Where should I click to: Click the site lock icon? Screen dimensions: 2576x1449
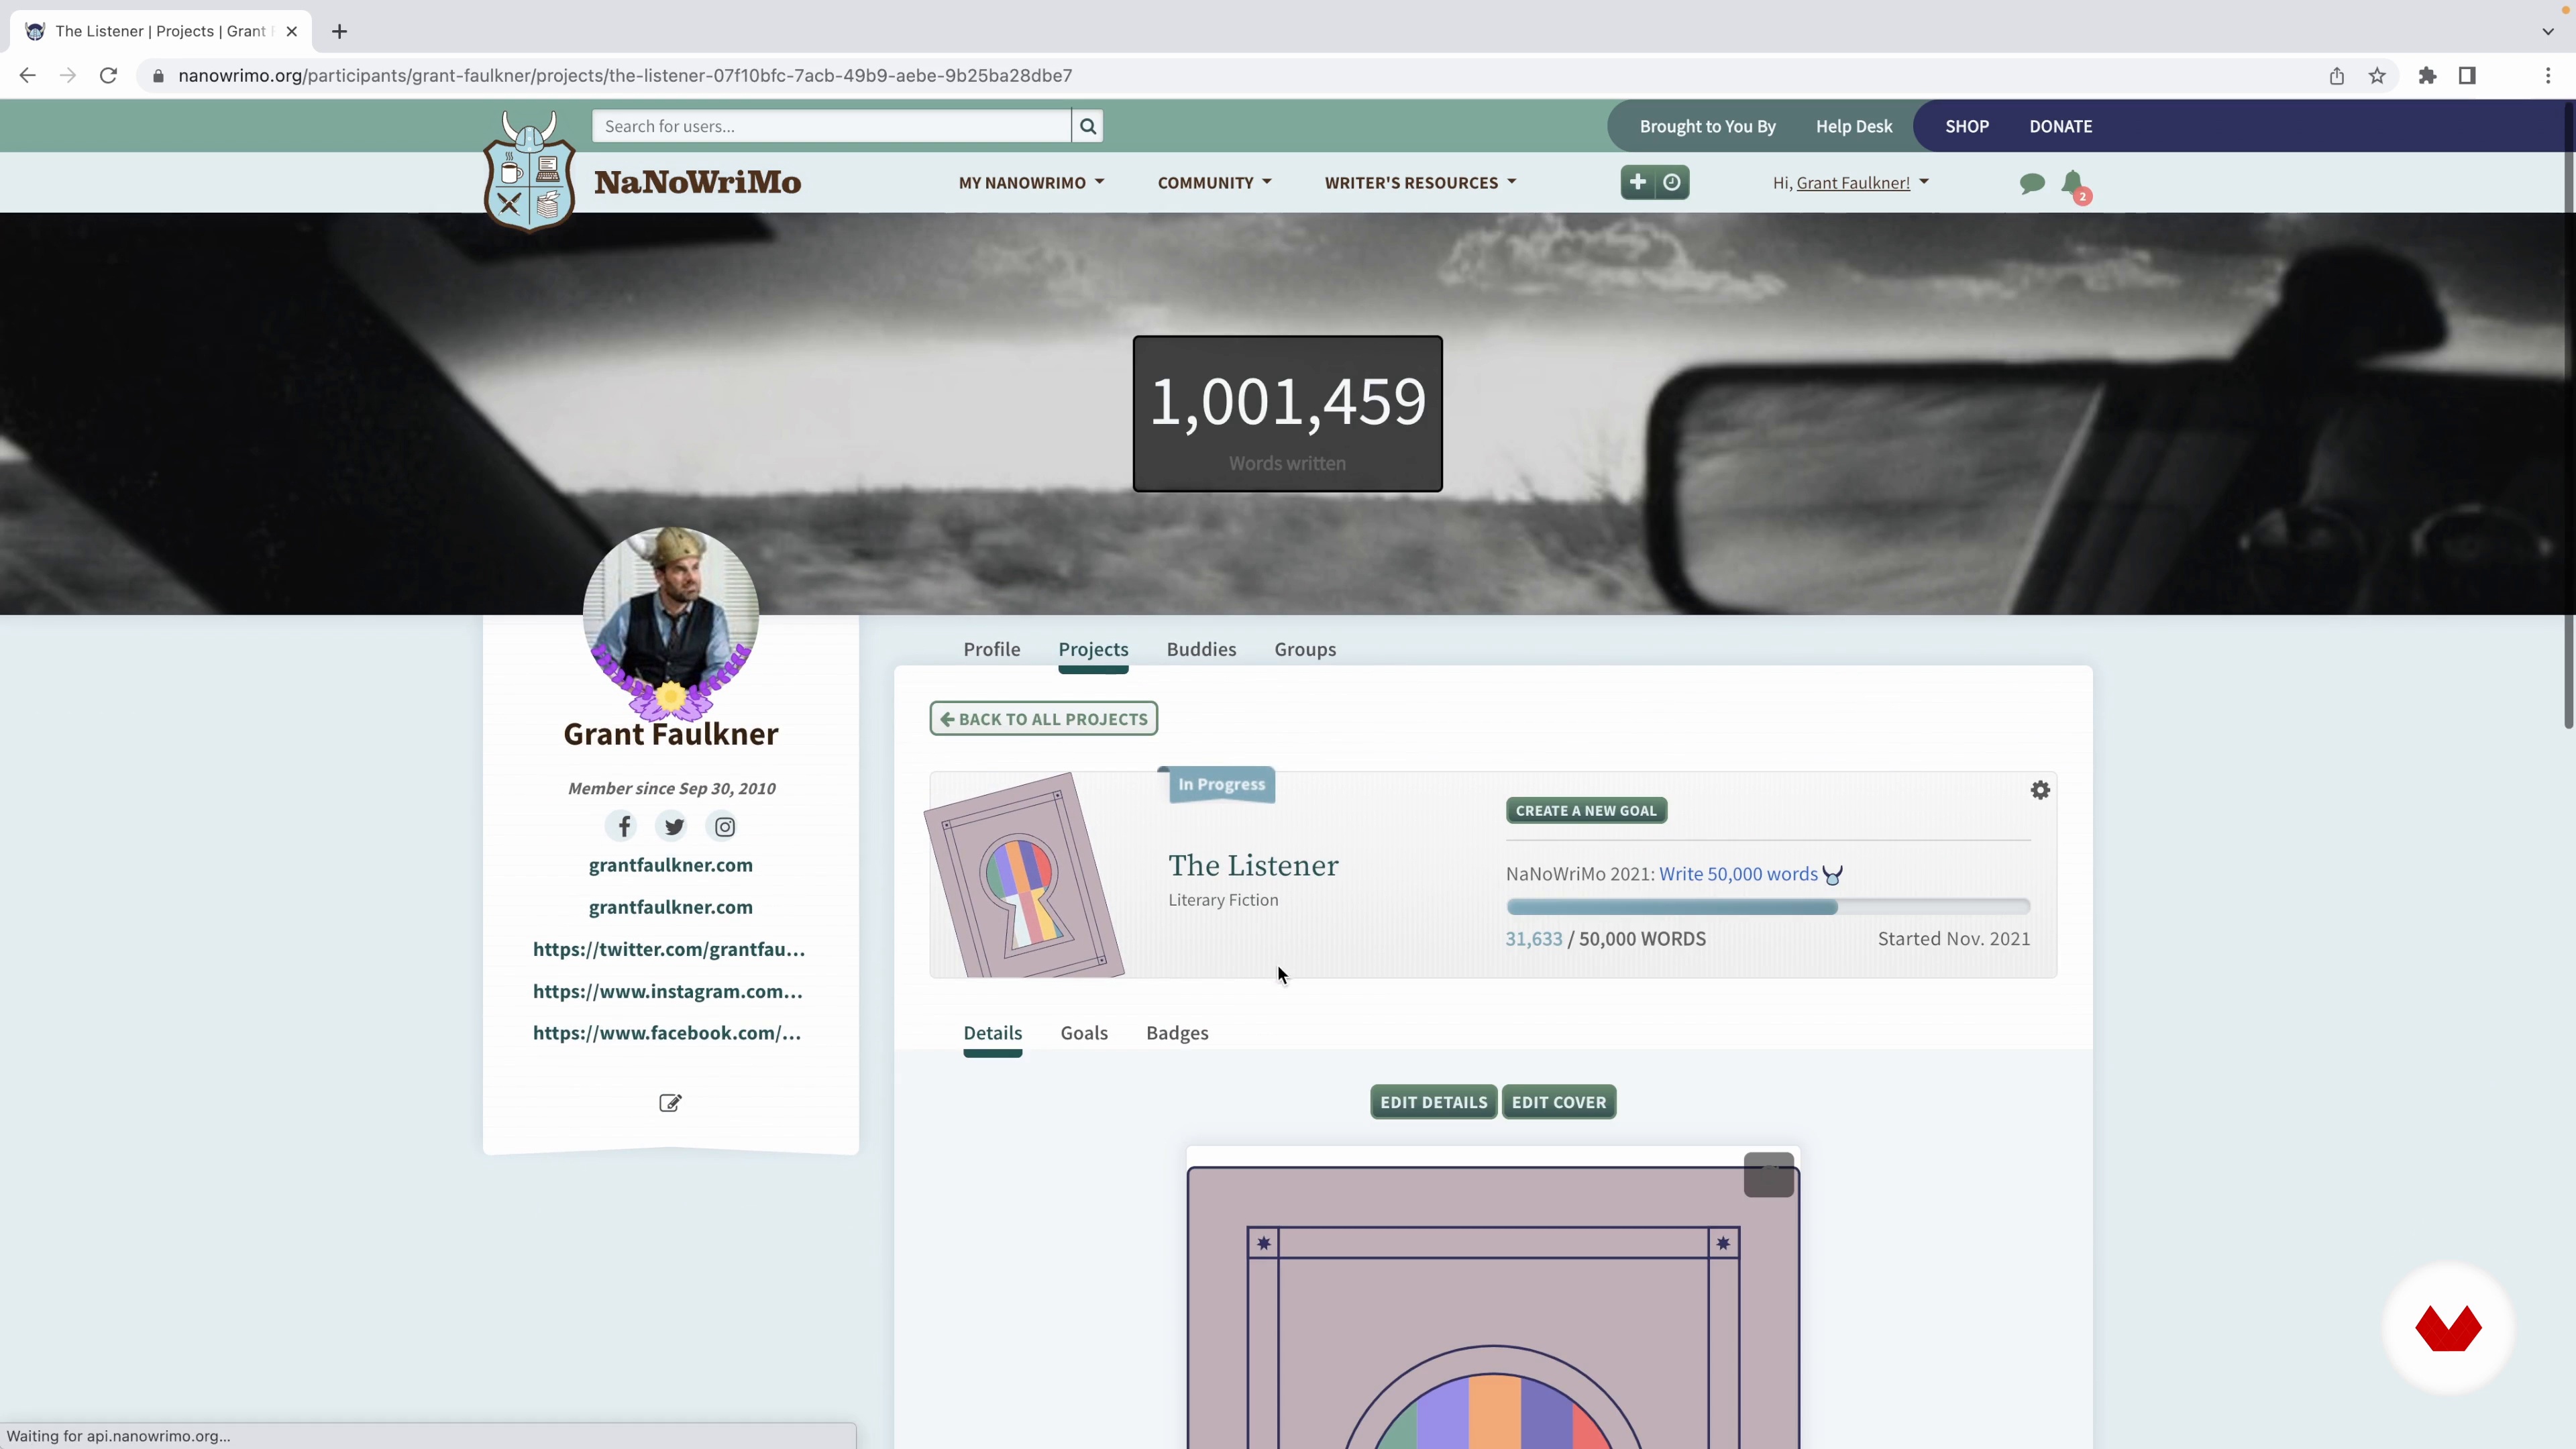click(158, 76)
